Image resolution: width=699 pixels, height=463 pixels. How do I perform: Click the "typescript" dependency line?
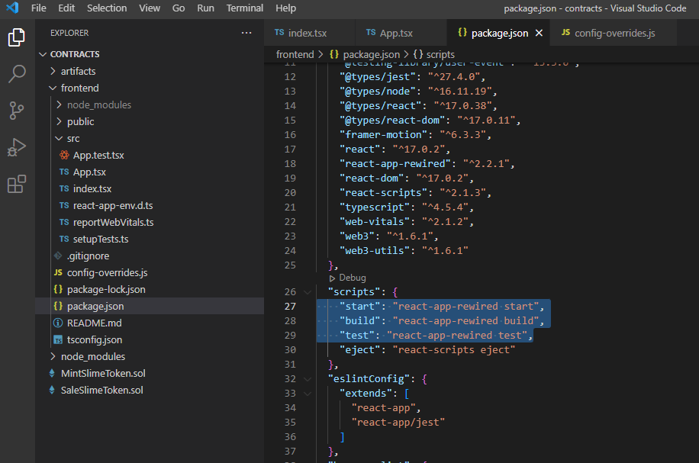pyautogui.click(x=407, y=207)
